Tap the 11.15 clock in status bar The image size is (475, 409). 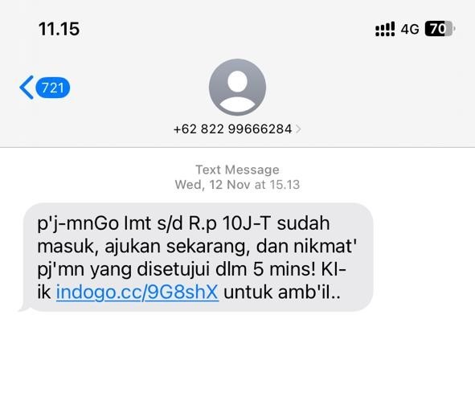pos(59,29)
